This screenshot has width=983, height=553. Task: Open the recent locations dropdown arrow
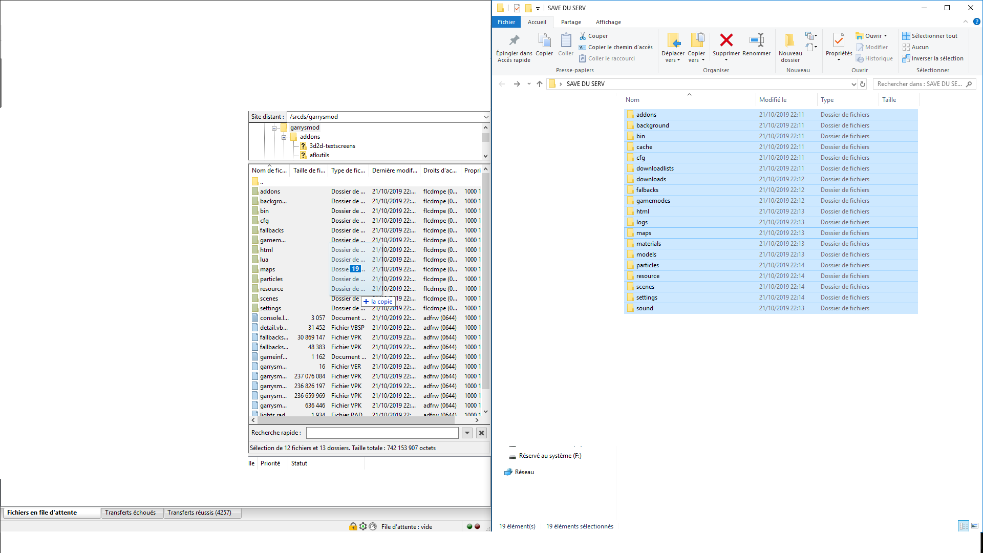(x=529, y=84)
